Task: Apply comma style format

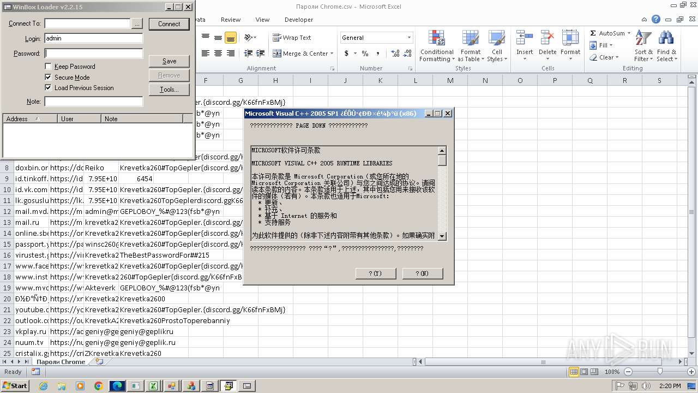Action: pos(378,53)
